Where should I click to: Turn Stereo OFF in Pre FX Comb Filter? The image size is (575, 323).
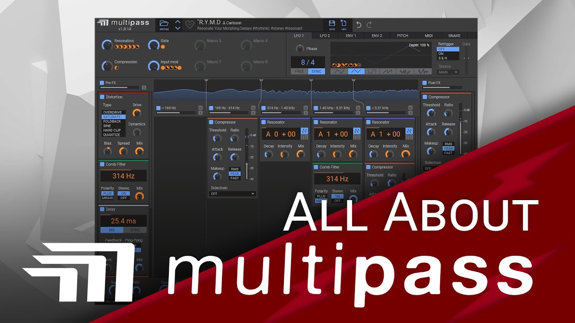pos(124,198)
